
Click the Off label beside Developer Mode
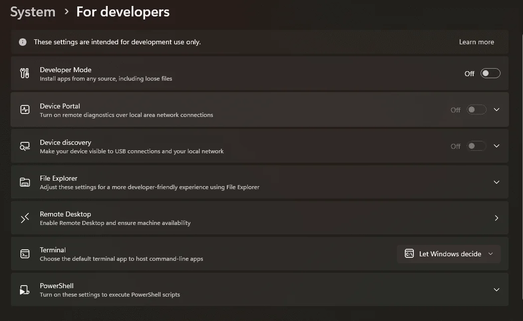click(x=469, y=74)
